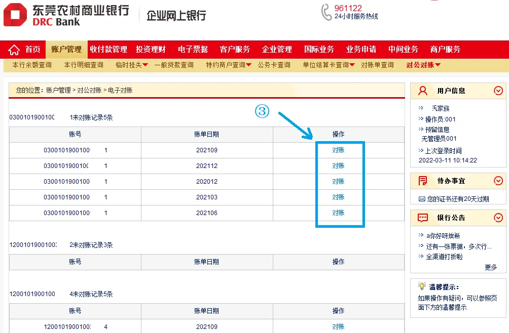Go to 公务卡查询

click(274, 65)
